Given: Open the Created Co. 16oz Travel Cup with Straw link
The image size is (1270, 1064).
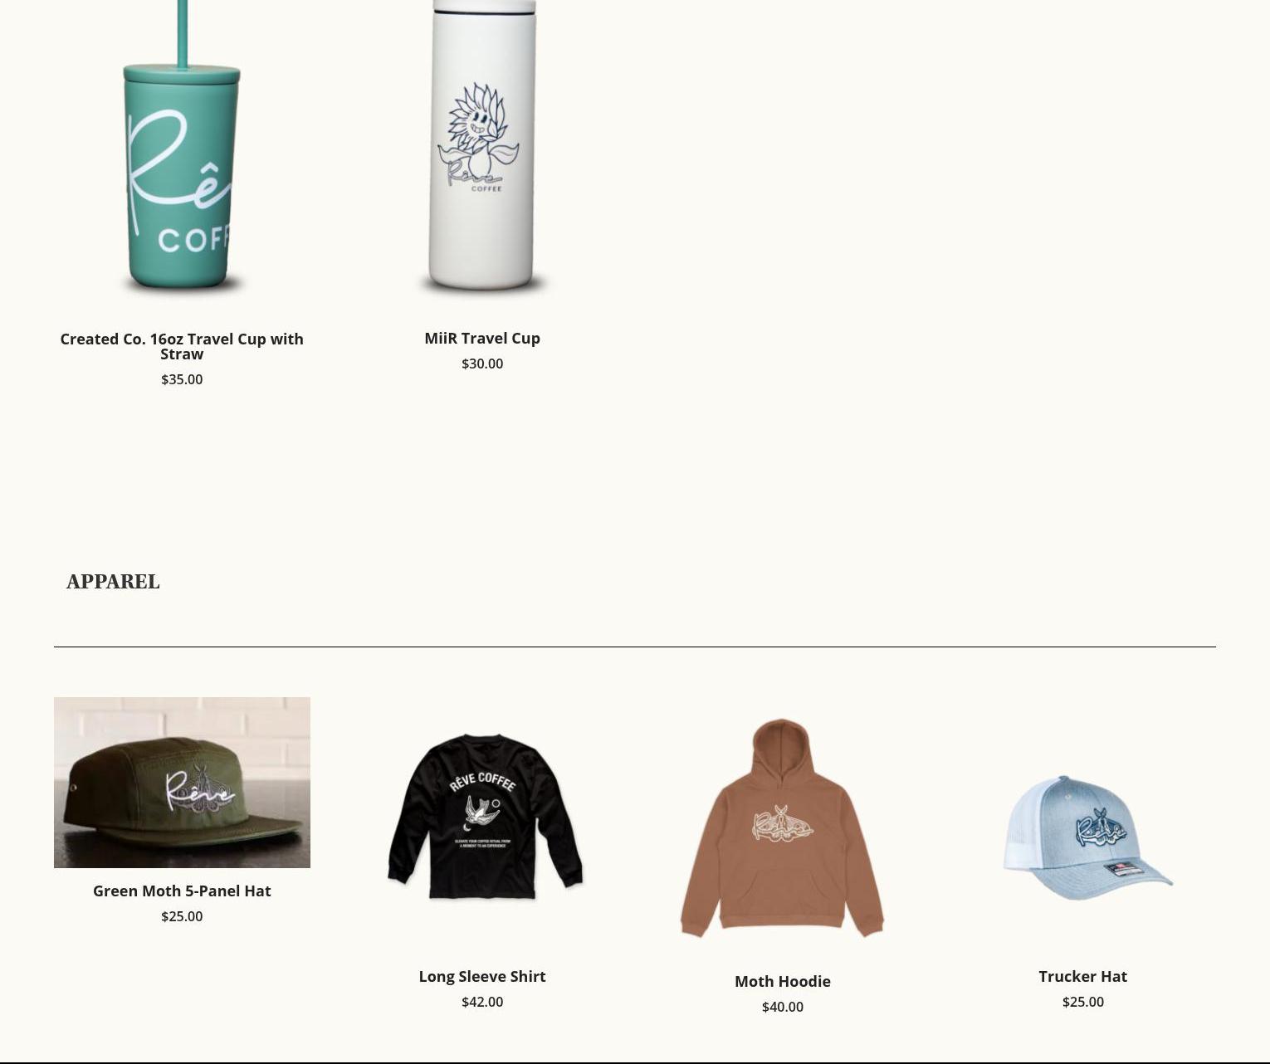Looking at the screenshot, I should tap(182, 346).
